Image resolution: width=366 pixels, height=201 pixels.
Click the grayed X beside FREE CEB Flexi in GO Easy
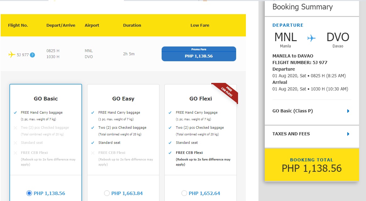pyautogui.click(x=93, y=153)
